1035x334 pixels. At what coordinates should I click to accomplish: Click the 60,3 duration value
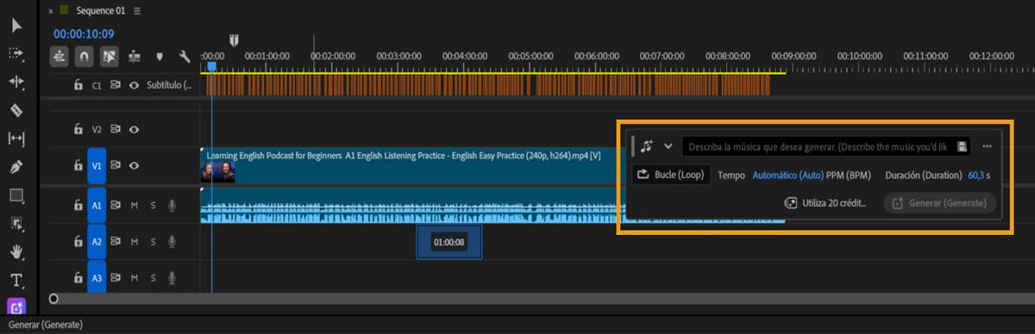pos(977,175)
